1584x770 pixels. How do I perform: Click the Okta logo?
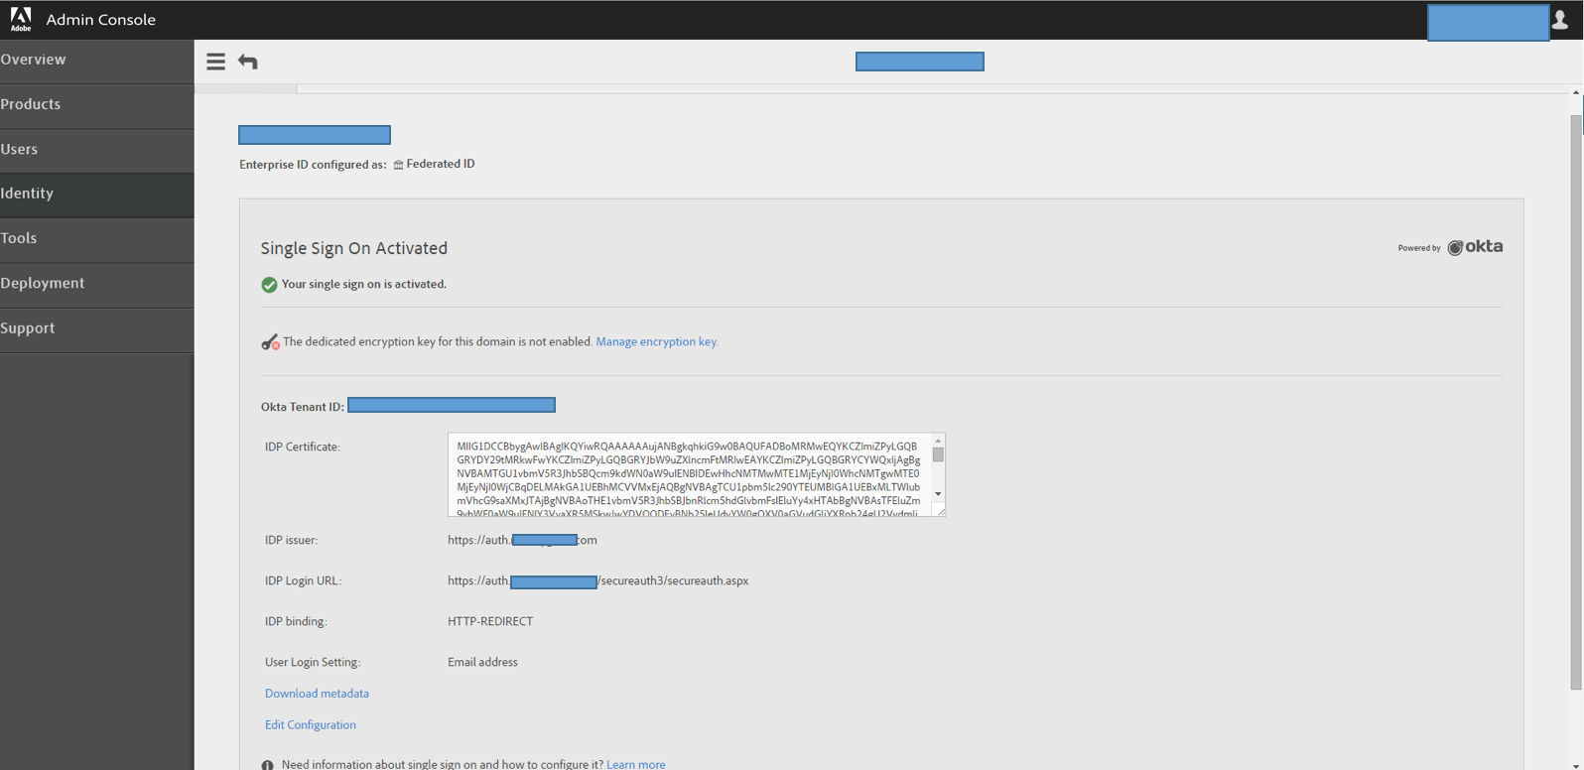[x=1475, y=247]
